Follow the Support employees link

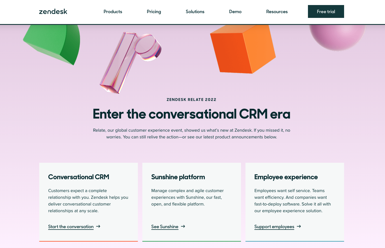tap(274, 226)
